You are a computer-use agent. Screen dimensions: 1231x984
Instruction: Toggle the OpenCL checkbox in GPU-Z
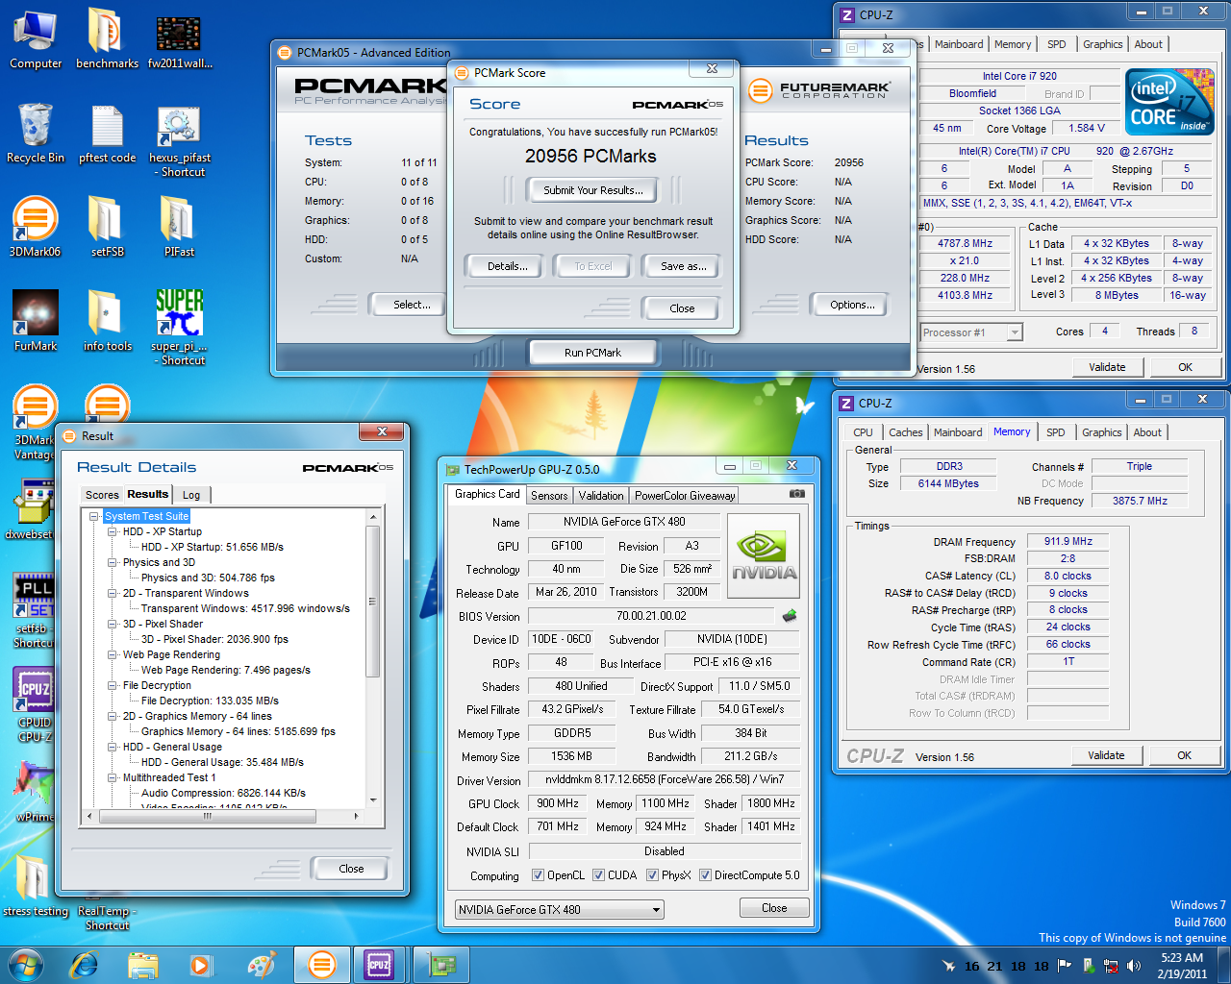(x=539, y=875)
